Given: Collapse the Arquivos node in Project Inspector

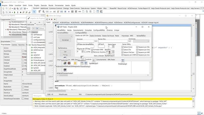Looking at the screenshot, I should pyautogui.click(x=28, y=32).
